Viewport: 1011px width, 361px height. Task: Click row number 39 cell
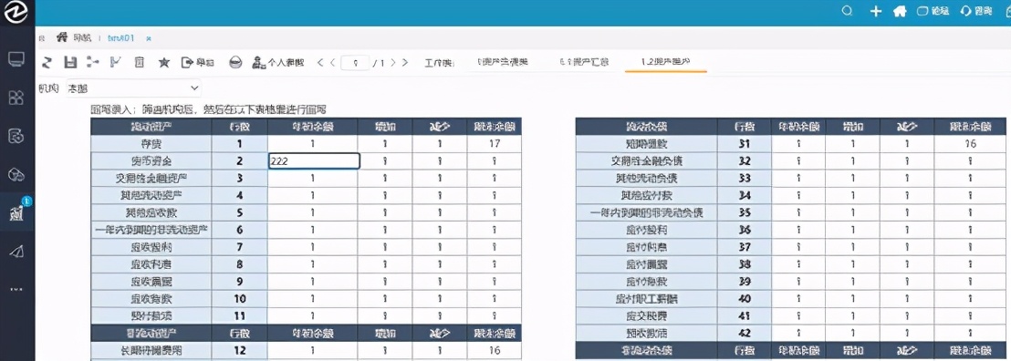coord(744,282)
